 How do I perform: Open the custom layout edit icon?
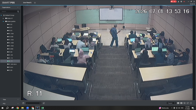coord(188,103)
